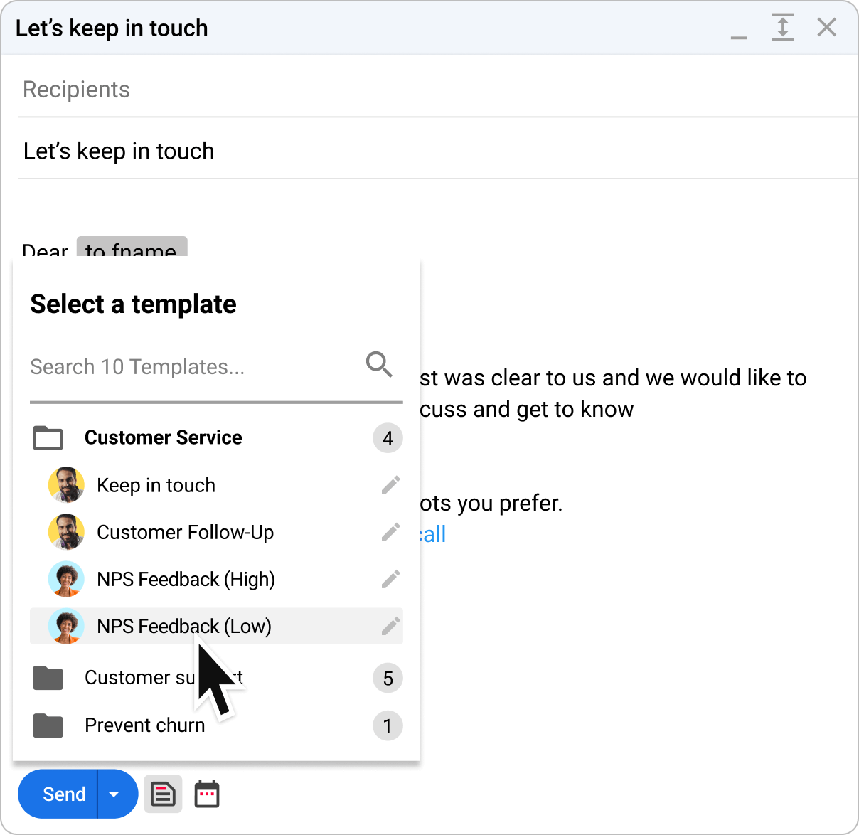The height and width of the screenshot is (835, 859).
Task: Click the Customer Service folder icon
Action: coord(48,437)
